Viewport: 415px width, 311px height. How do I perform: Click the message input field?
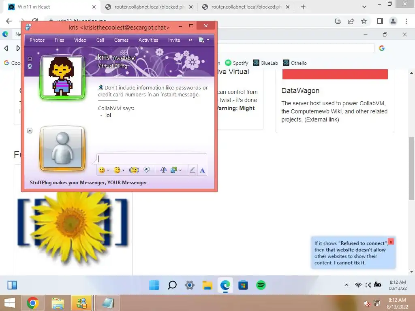pyautogui.click(x=152, y=159)
